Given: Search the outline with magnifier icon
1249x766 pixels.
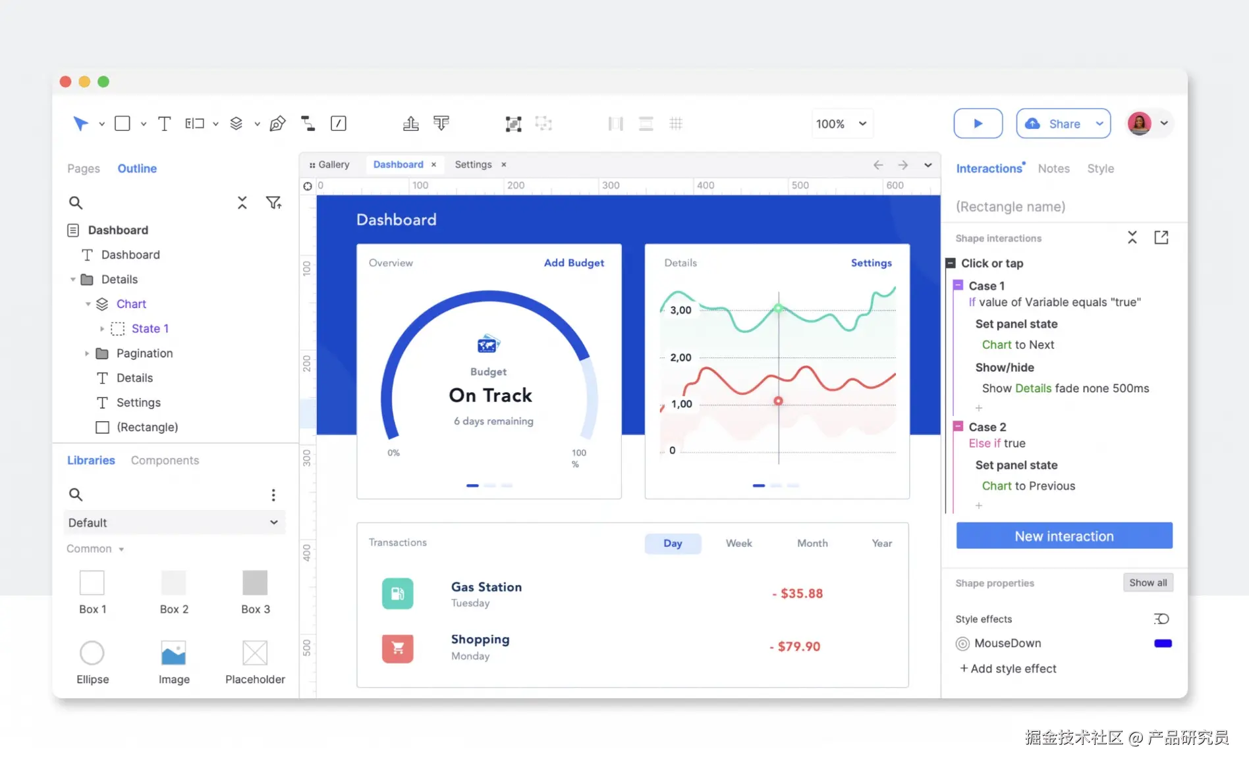Looking at the screenshot, I should pos(76,203).
